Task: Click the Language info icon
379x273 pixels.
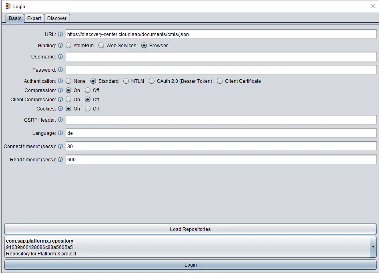Action: pyautogui.click(x=60, y=133)
